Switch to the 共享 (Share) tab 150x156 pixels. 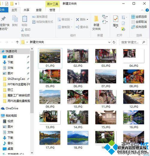(26, 10)
